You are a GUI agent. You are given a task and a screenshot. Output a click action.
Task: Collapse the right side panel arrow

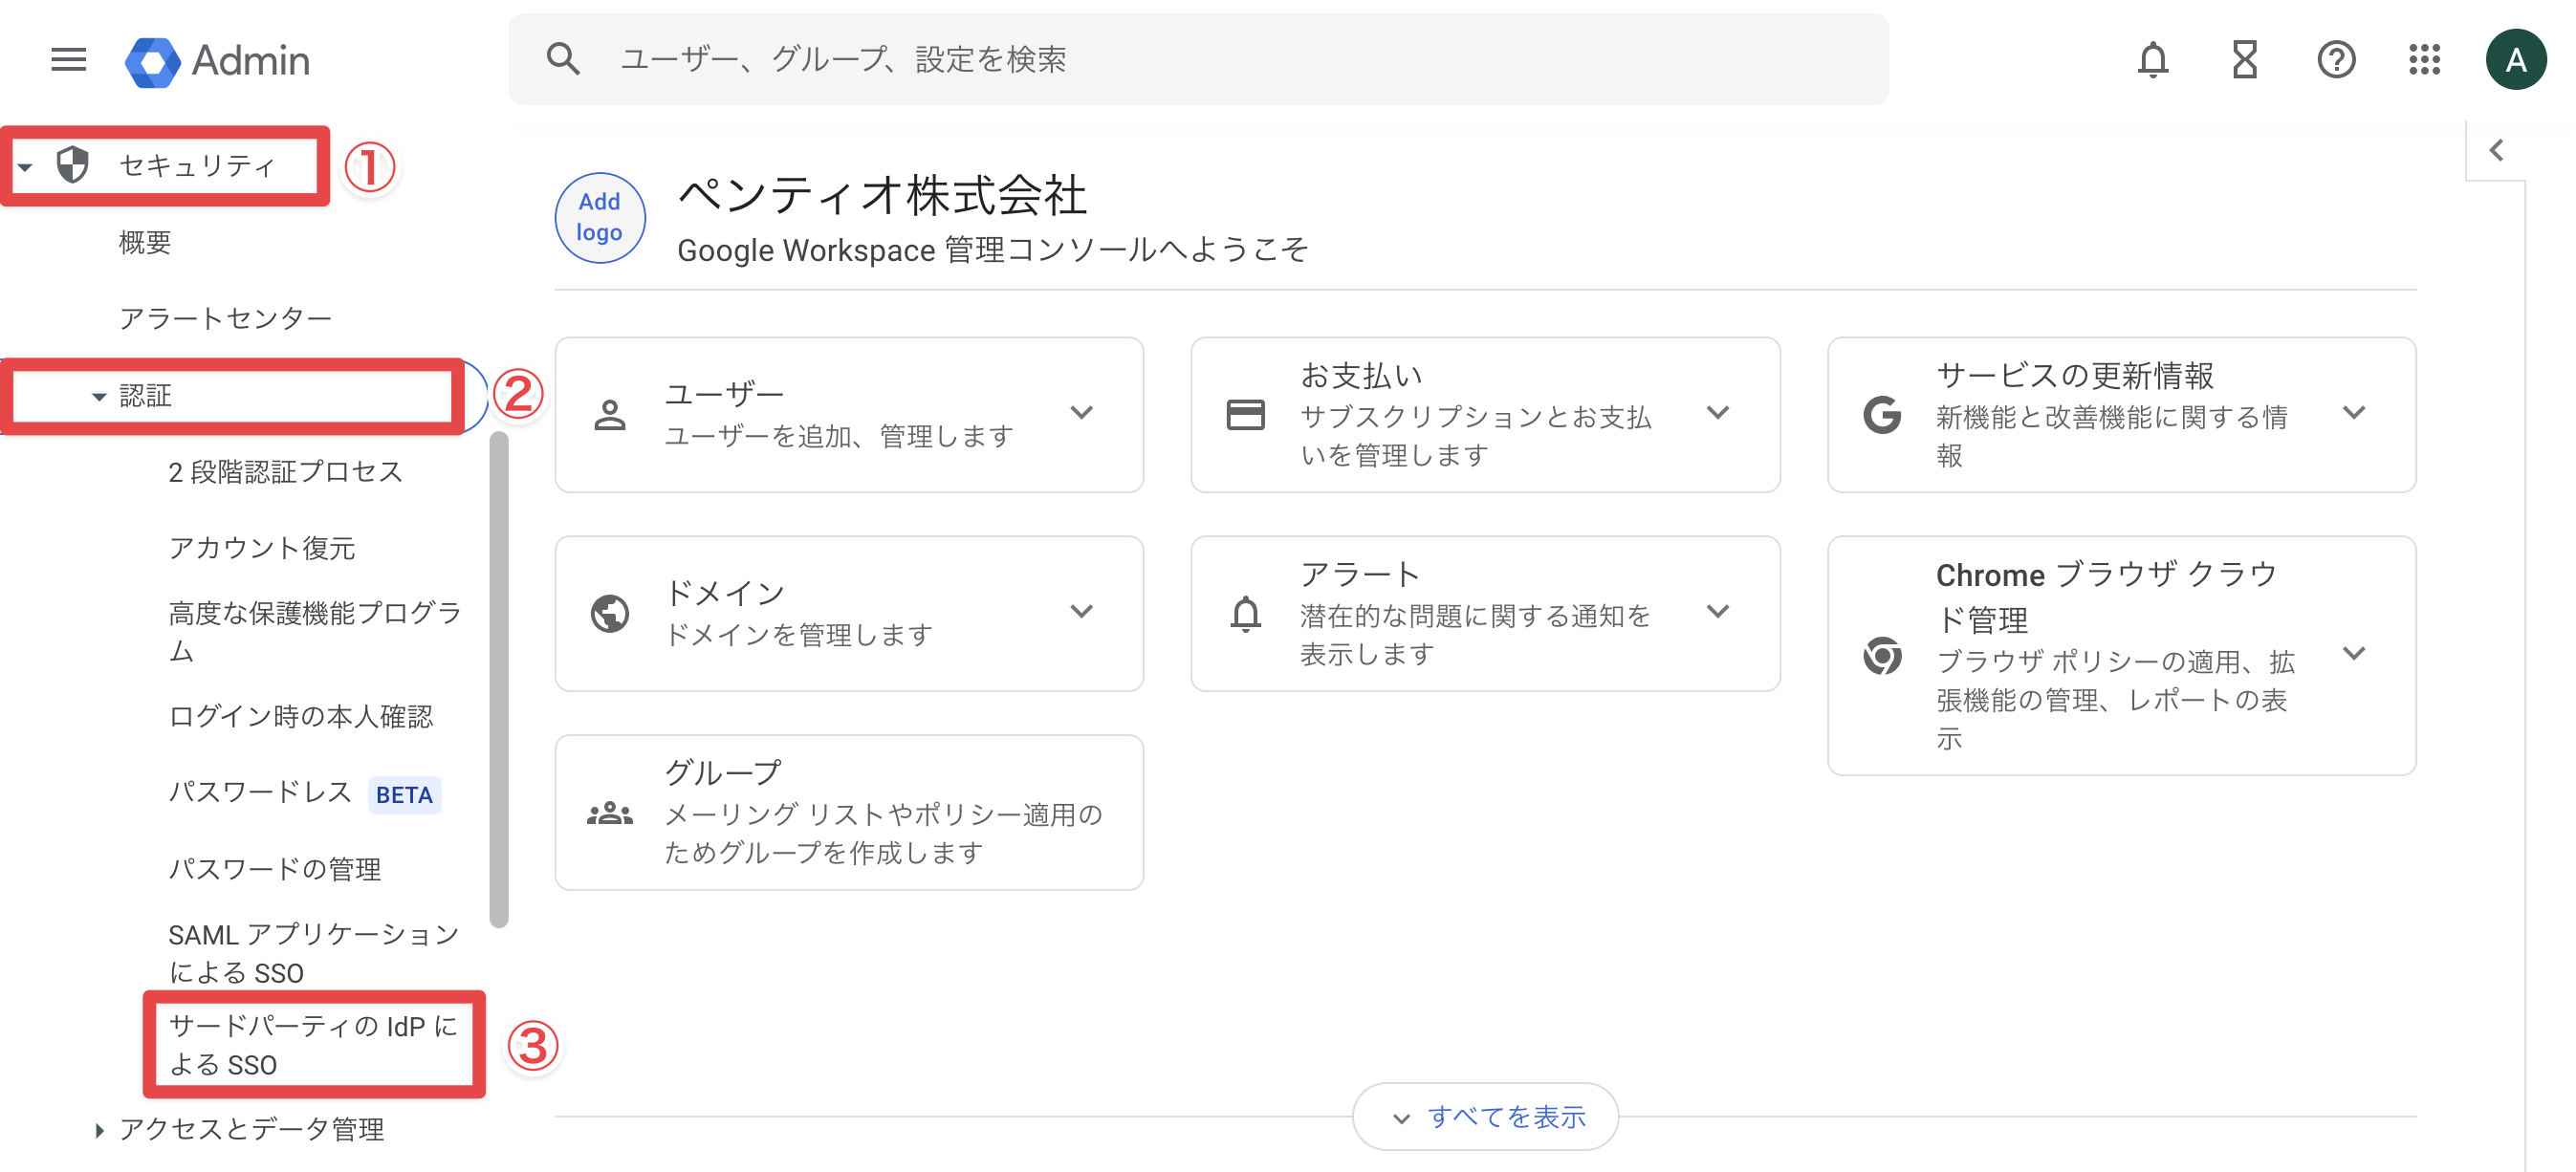pyautogui.click(x=2496, y=150)
